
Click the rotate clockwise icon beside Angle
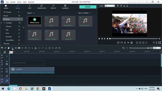coord(121,6)
